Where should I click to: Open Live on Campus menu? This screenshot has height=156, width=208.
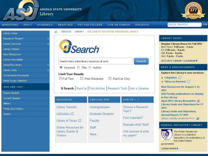(x=119, y=25)
